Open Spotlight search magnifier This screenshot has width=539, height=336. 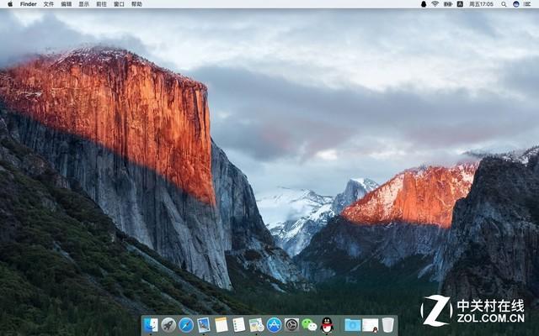click(504, 4)
